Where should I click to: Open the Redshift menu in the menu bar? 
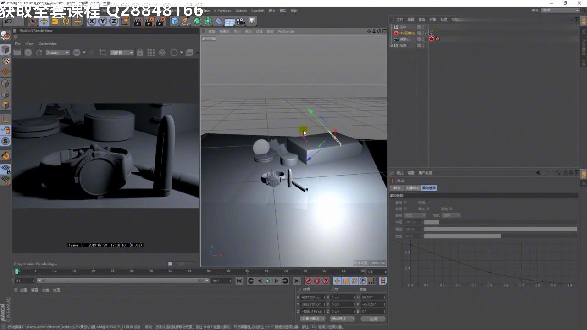point(258,11)
